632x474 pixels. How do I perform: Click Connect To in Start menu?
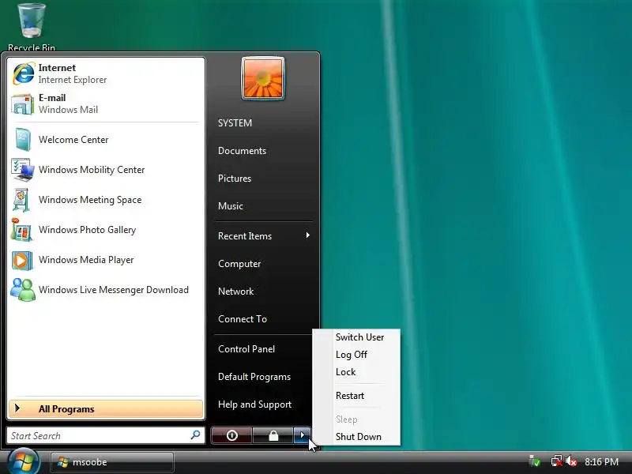point(243,319)
